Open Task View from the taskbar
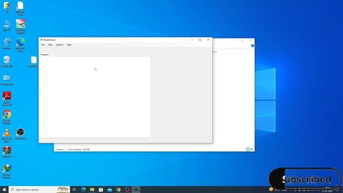Viewport: 343px width, 193px height. pos(74,189)
